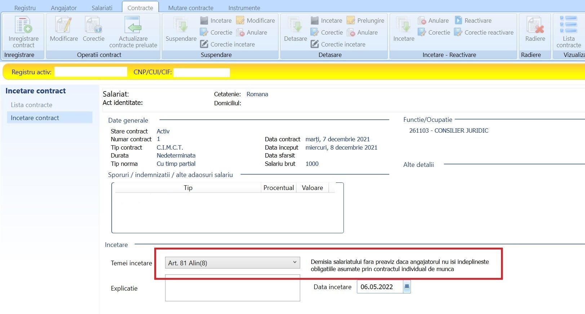Click the date marți, 7 decembrie 2021
The height and width of the screenshot is (314, 585).
(338, 139)
